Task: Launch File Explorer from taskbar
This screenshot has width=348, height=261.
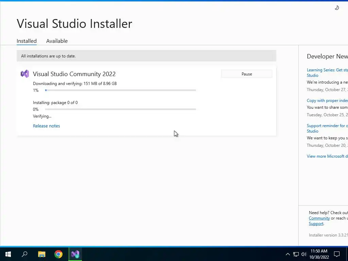Action: tap(41, 254)
